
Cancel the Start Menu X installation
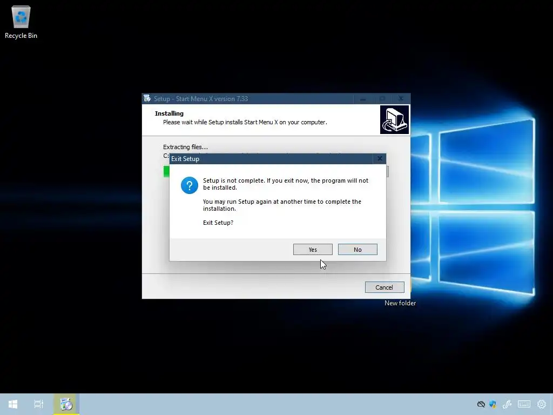coord(385,287)
